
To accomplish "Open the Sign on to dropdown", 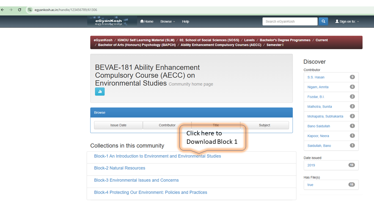I will [x=347, y=21].
